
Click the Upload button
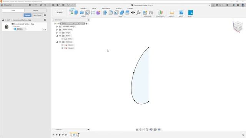[x=27, y=15]
